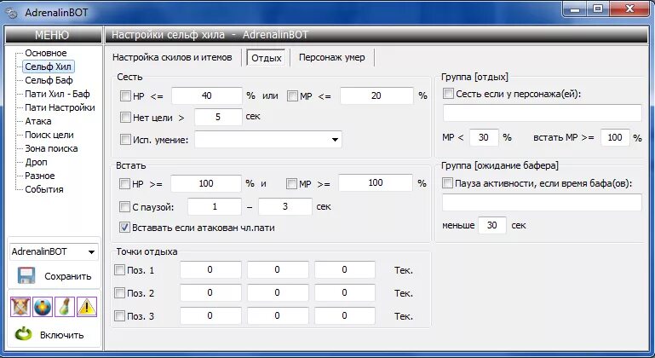Switch to Персонаж умер tab
This screenshot has height=358, width=655.
point(331,57)
